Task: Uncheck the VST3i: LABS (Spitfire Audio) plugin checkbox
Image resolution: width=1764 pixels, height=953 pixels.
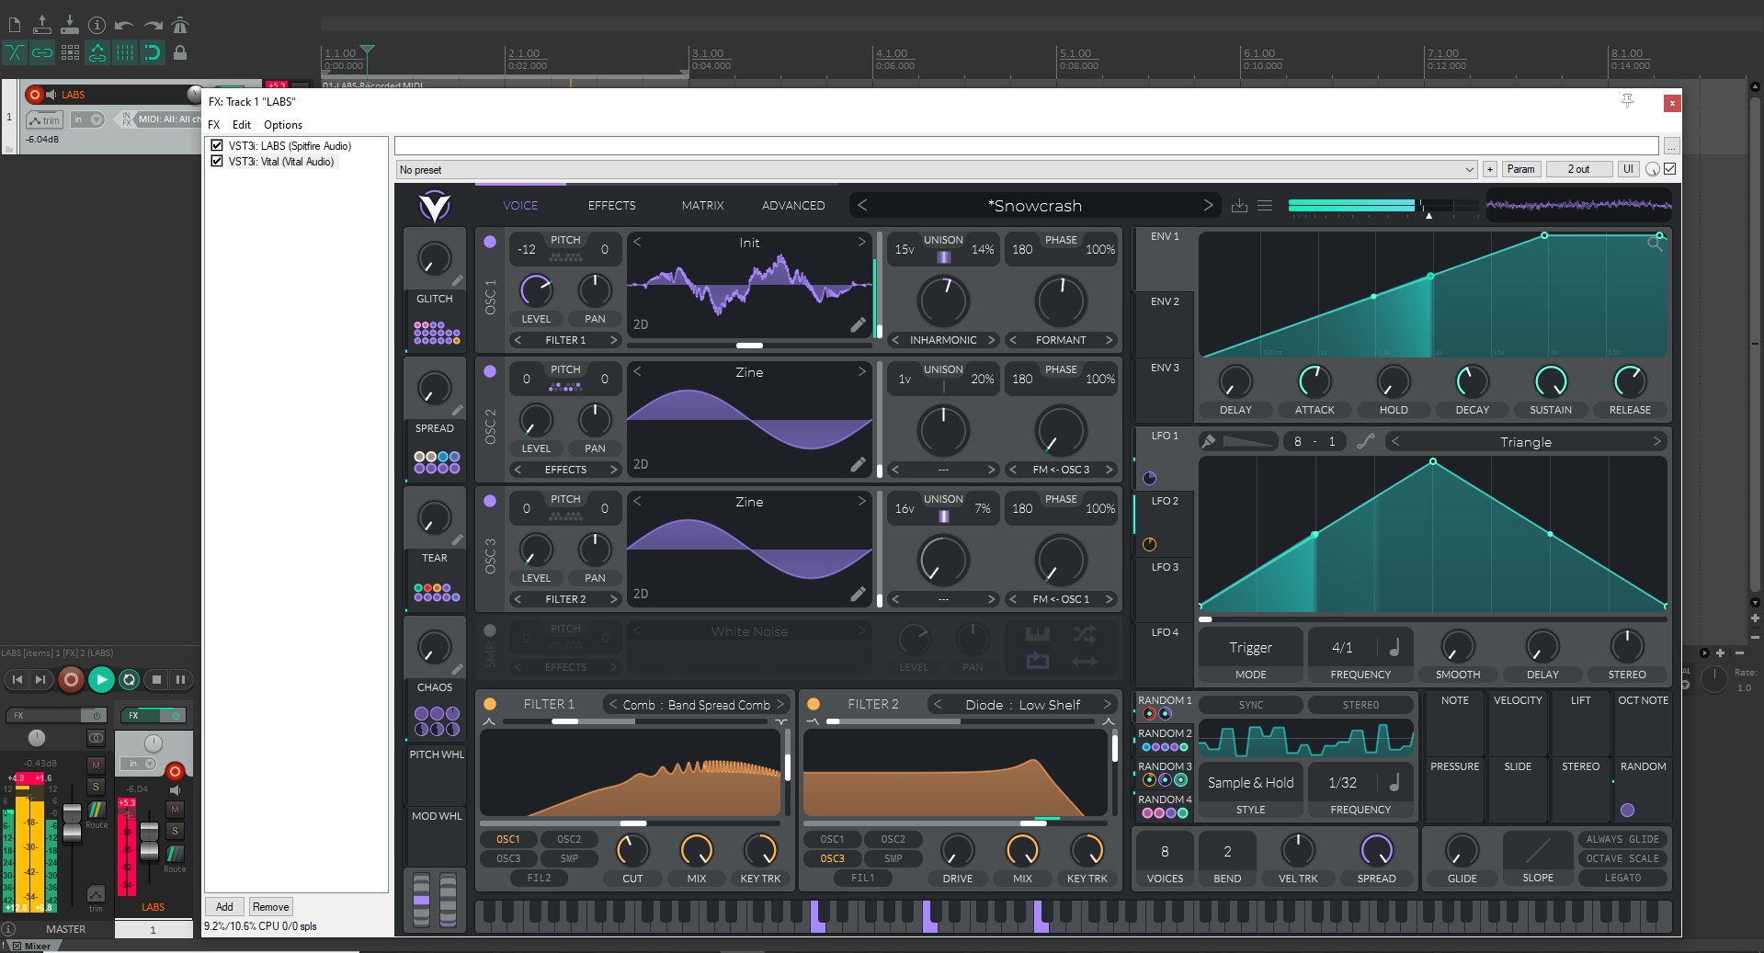Action: click(x=217, y=145)
